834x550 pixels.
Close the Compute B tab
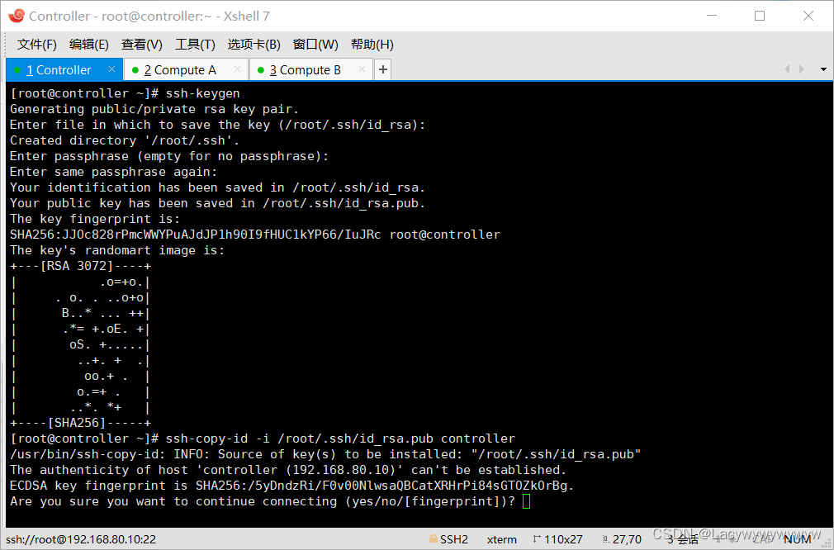pyautogui.click(x=361, y=70)
